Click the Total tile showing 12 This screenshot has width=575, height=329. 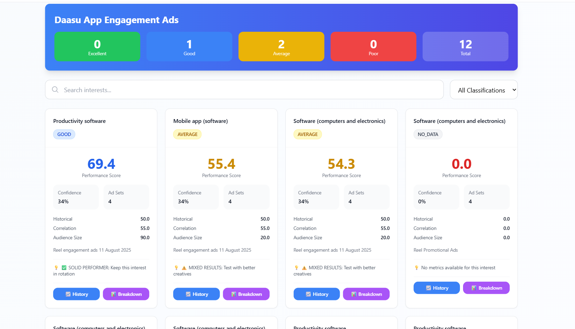[465, 47]
